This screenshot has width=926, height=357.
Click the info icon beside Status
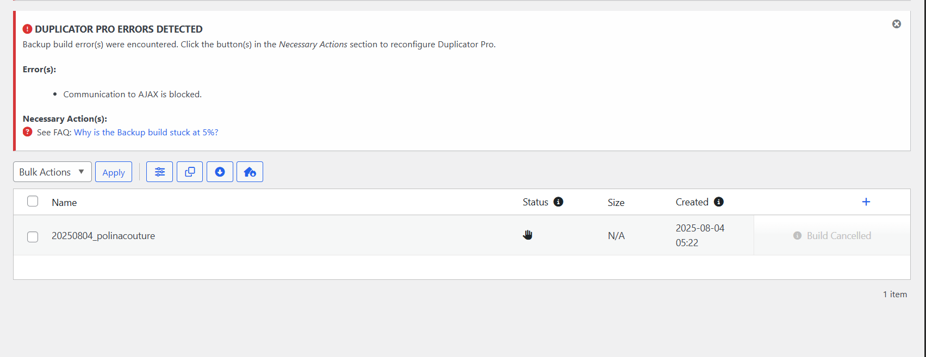[x=558, y=202]
